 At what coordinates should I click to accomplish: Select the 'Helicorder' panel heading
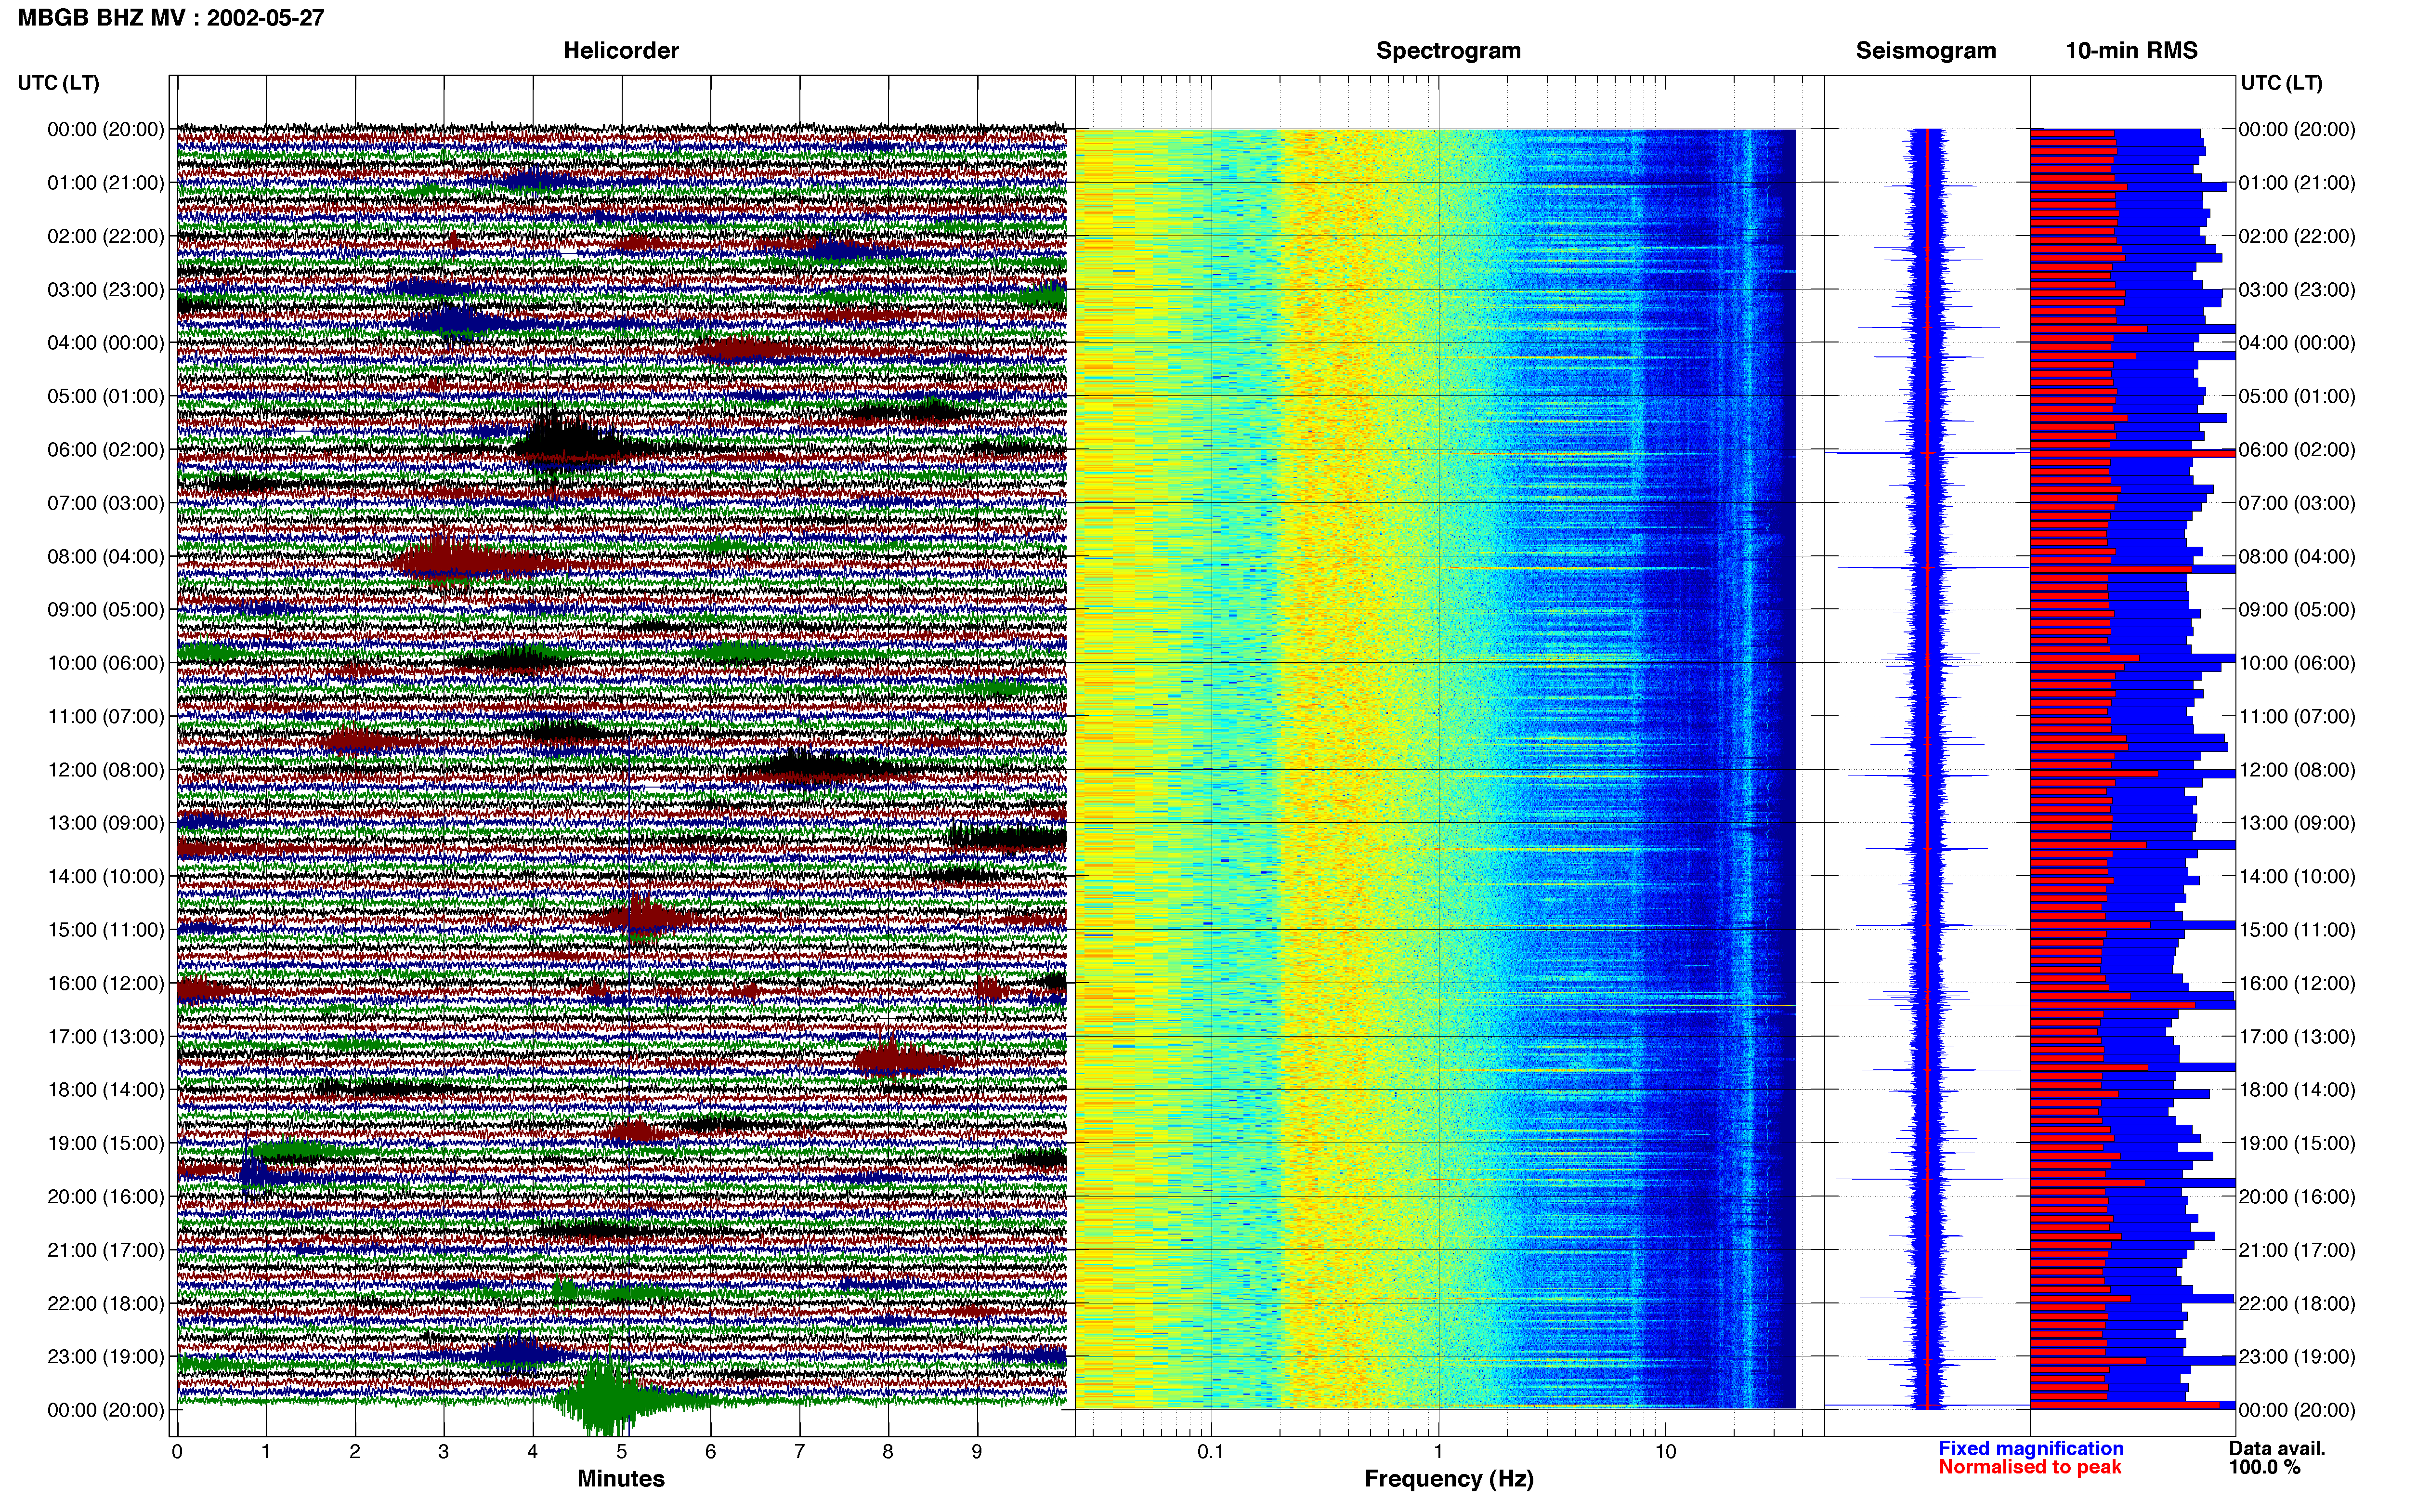[621, 50]
